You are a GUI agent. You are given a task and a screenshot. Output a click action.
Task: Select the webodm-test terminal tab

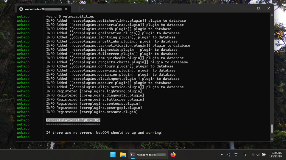(x=43, y=9)
